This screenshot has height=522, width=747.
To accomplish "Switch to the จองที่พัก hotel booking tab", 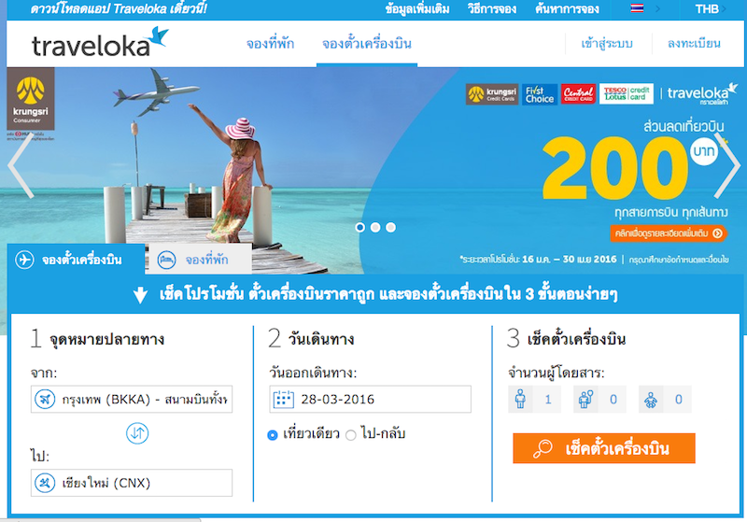I will [198, 260].
